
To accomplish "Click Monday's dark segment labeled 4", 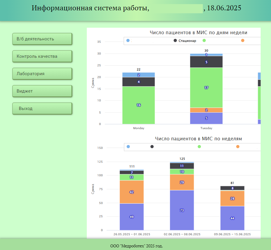I will click(x=138, y=82).
